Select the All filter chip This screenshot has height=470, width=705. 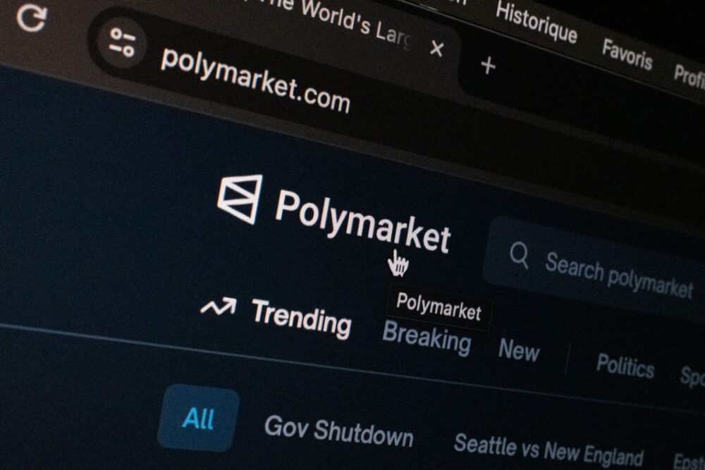click(x=198, y=418)
